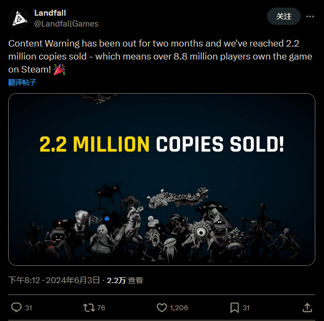Click the 翻译帖子 translate link
Screen dimensions: 324x321
[x=22, y=82]
